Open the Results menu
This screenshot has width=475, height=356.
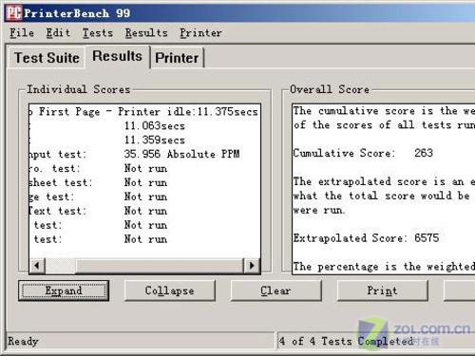pos(146,33)
